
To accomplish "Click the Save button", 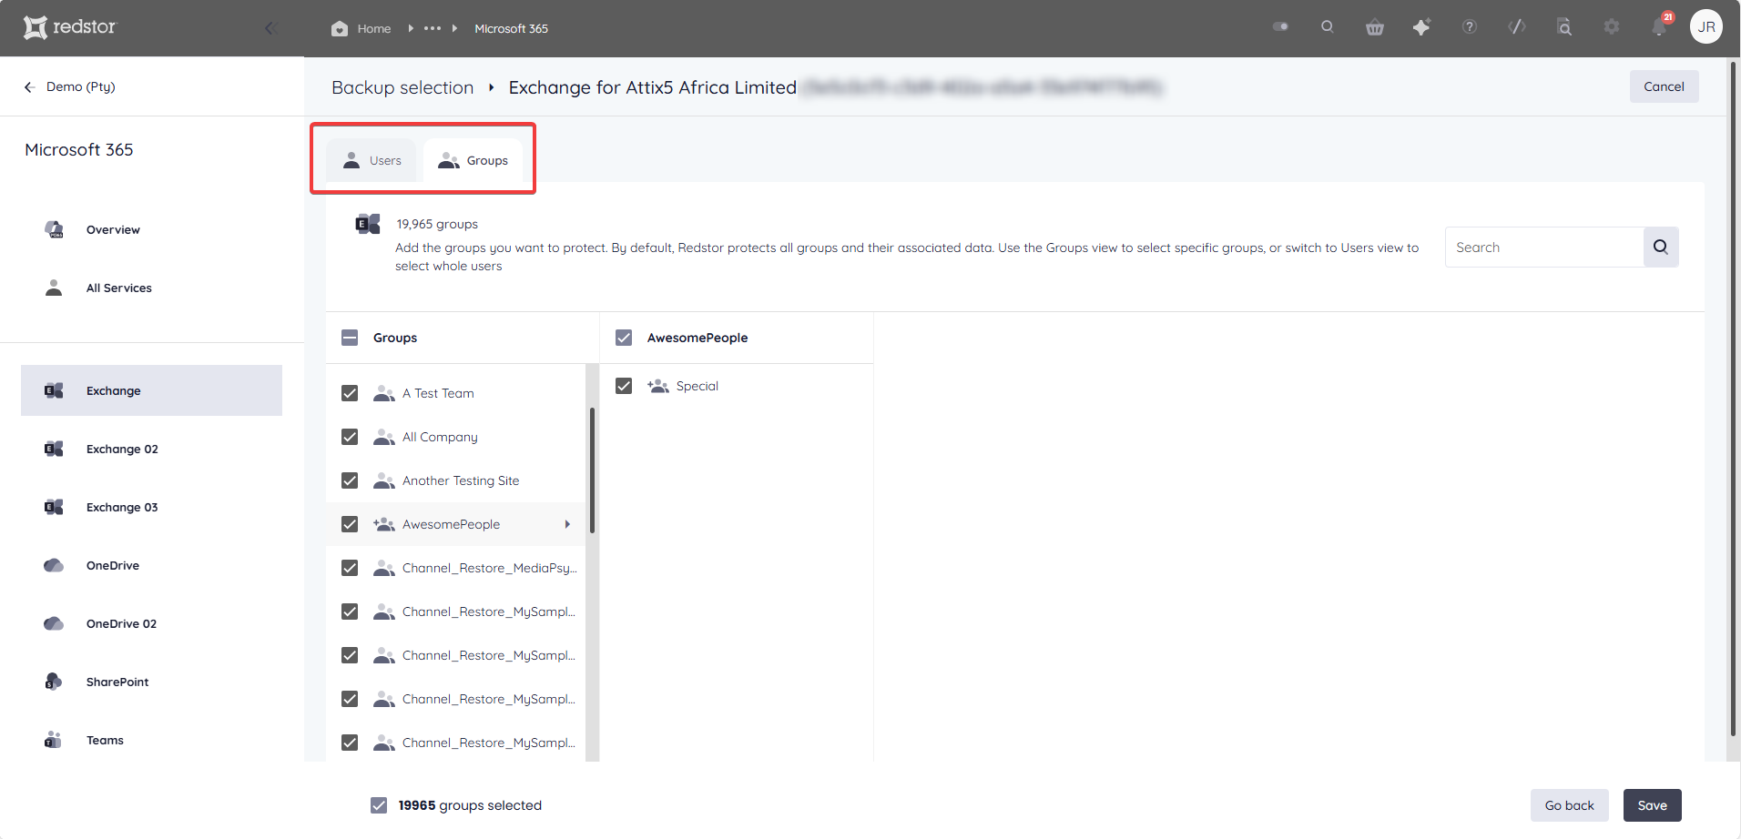I will click(1652, 805).
